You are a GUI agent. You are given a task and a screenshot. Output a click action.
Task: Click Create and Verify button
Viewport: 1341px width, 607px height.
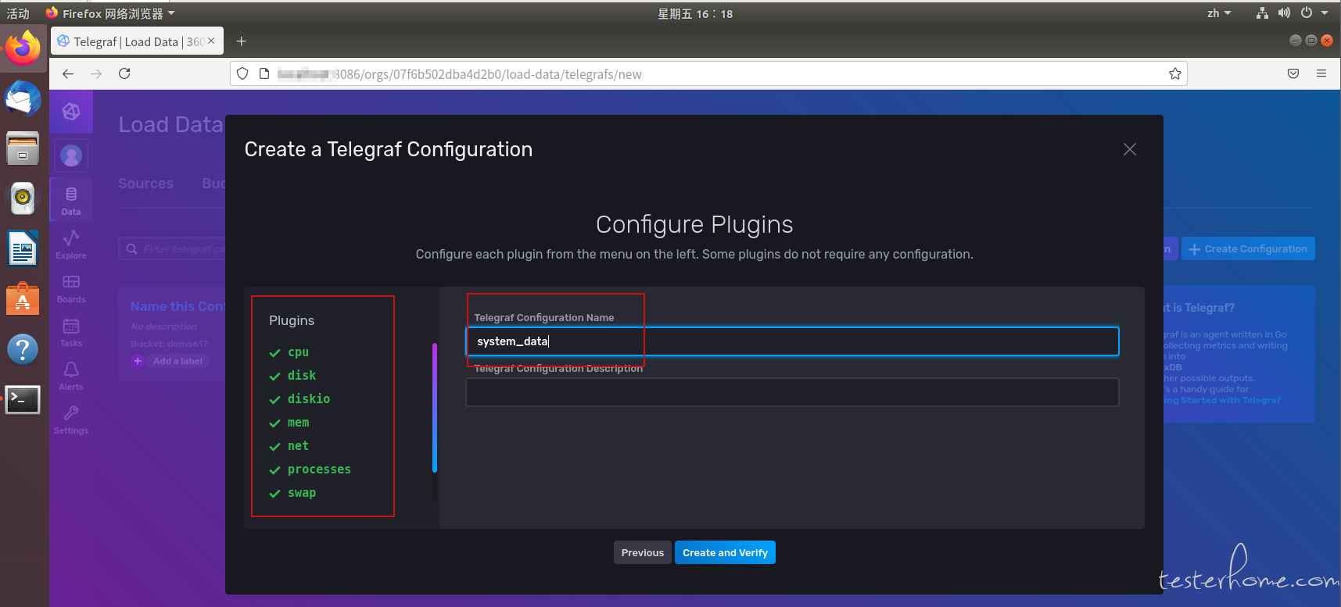pos(725,552)
